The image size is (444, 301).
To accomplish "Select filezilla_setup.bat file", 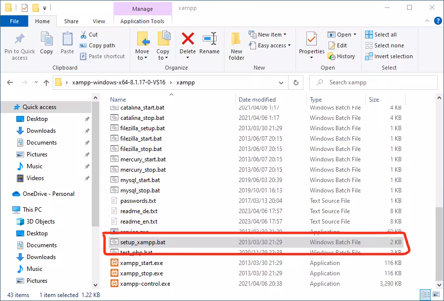I will (256, 128).
